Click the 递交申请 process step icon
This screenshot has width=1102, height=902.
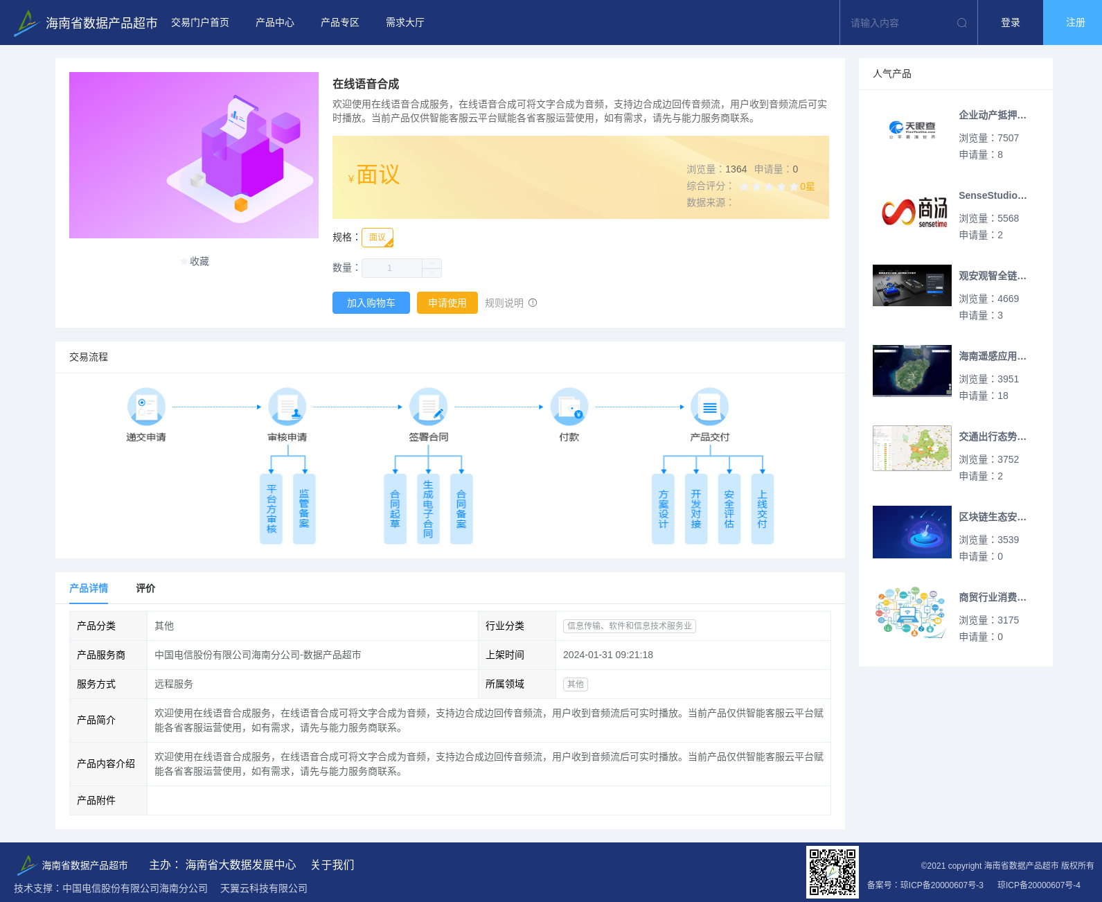click(x=146, y=407)
